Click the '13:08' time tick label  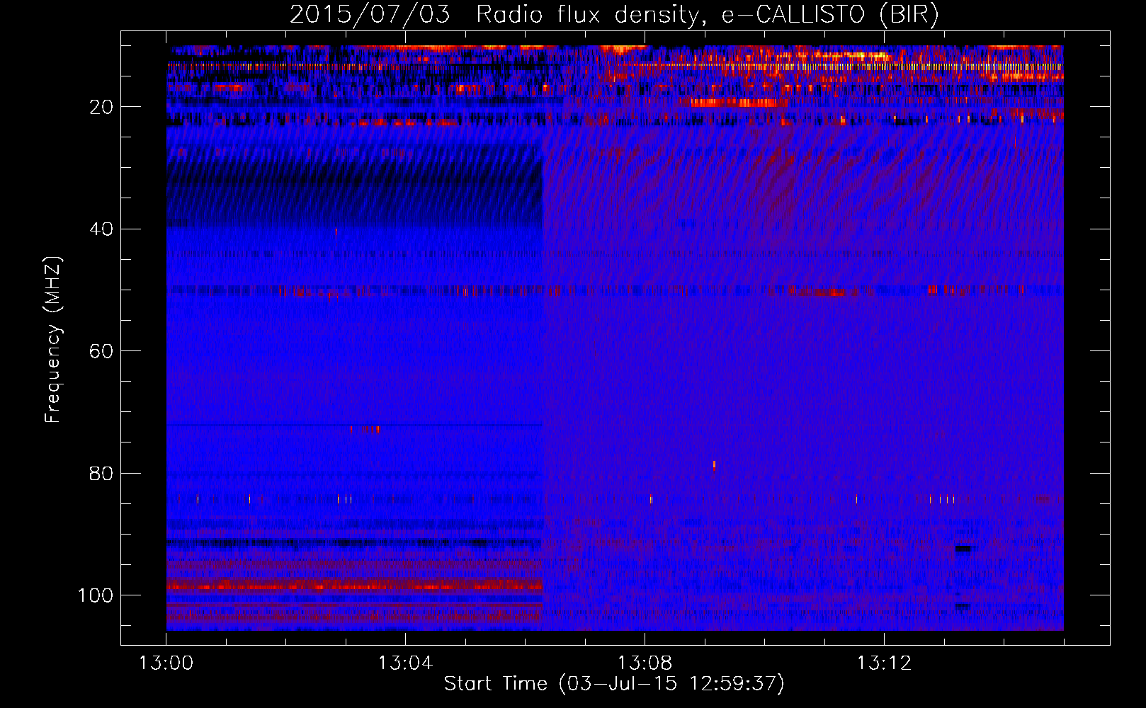[x=645, y=663]
